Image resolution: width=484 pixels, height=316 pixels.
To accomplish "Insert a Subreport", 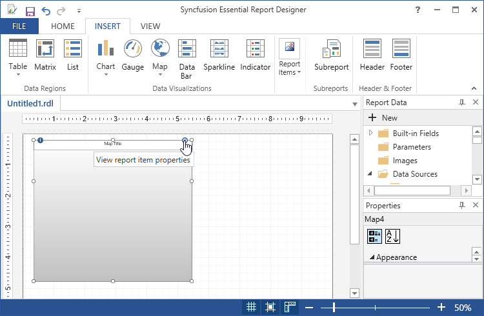I will tap(332, 55).
